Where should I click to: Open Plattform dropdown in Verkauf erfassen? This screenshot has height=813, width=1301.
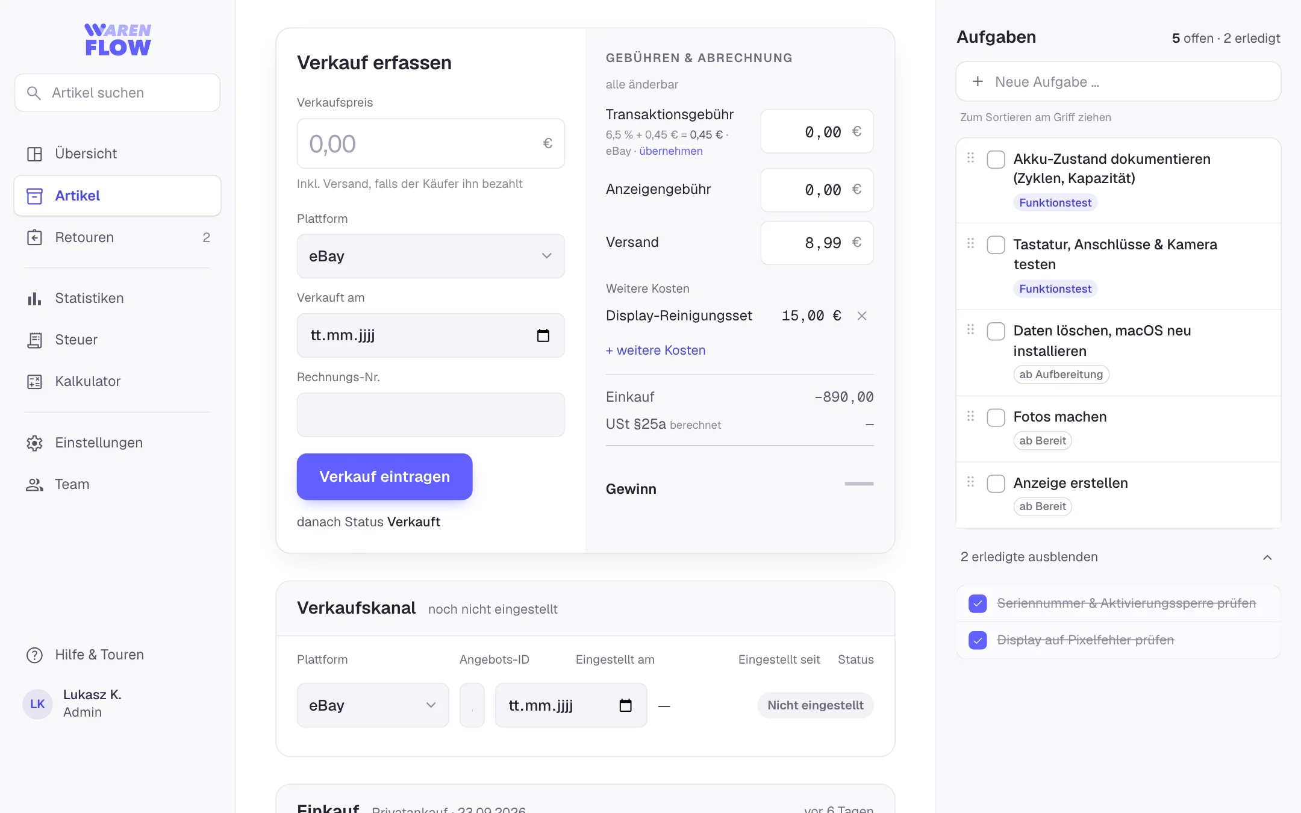[431, 257]
